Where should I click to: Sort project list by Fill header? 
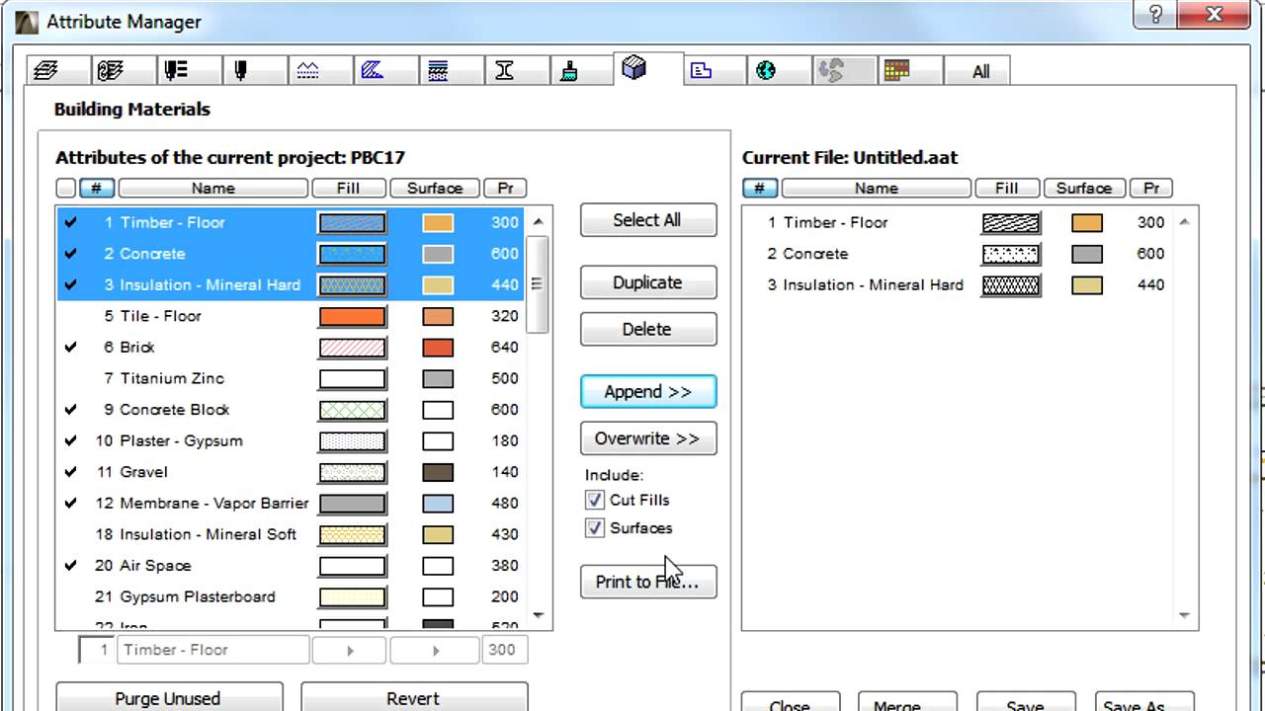click(x=348, y=188)
